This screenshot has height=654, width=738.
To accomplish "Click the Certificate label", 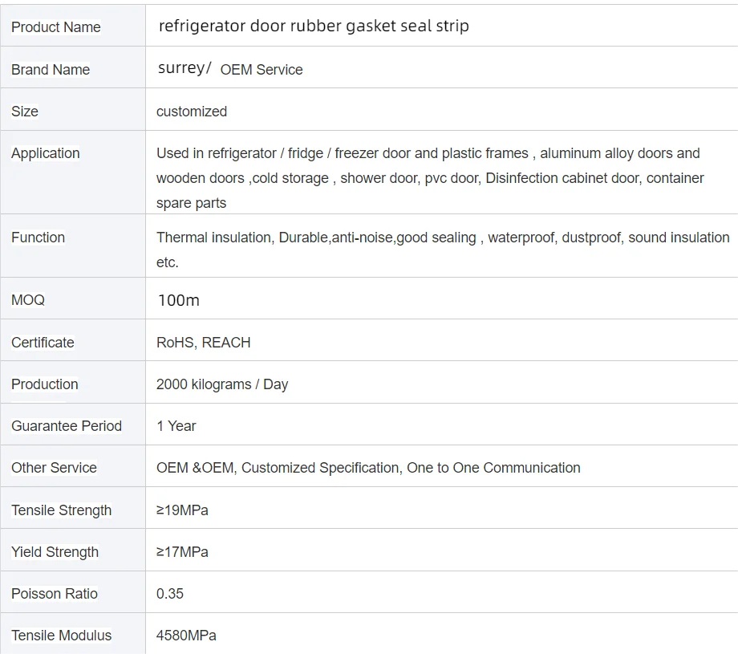I will tap(43, 343).
